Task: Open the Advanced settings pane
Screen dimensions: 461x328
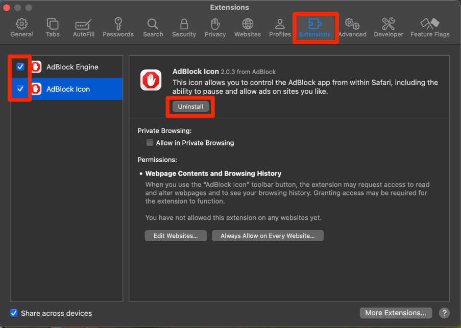Action: pyautogui.click(x=352, y=28)
